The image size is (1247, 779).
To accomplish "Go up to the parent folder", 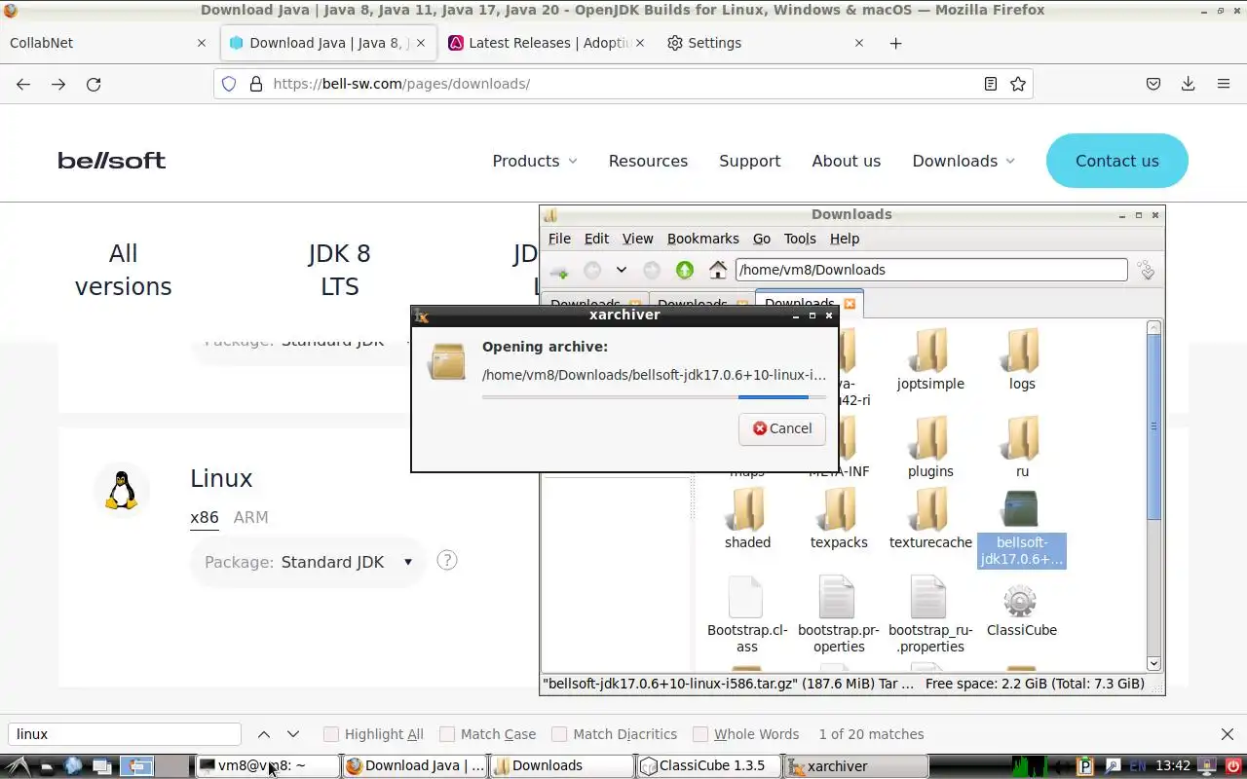I will tap(685, 271).
